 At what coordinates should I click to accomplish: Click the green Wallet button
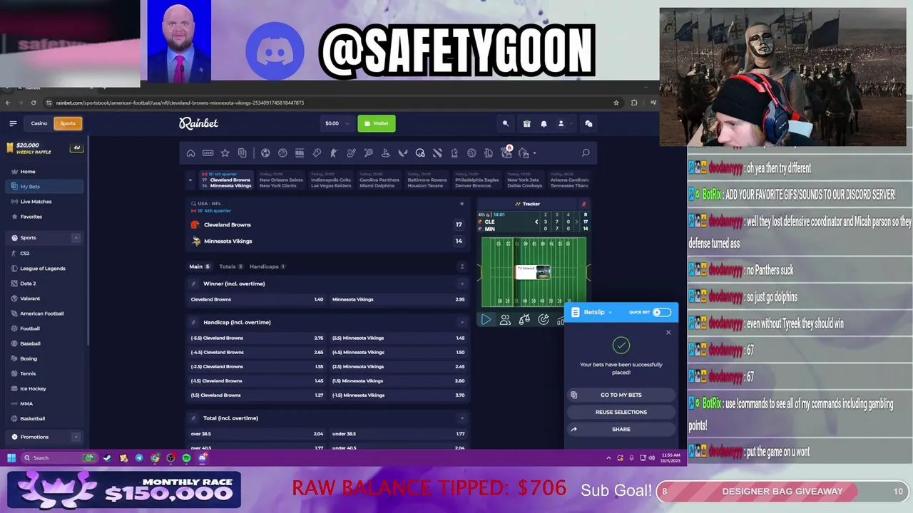click(x=377, y=123)
